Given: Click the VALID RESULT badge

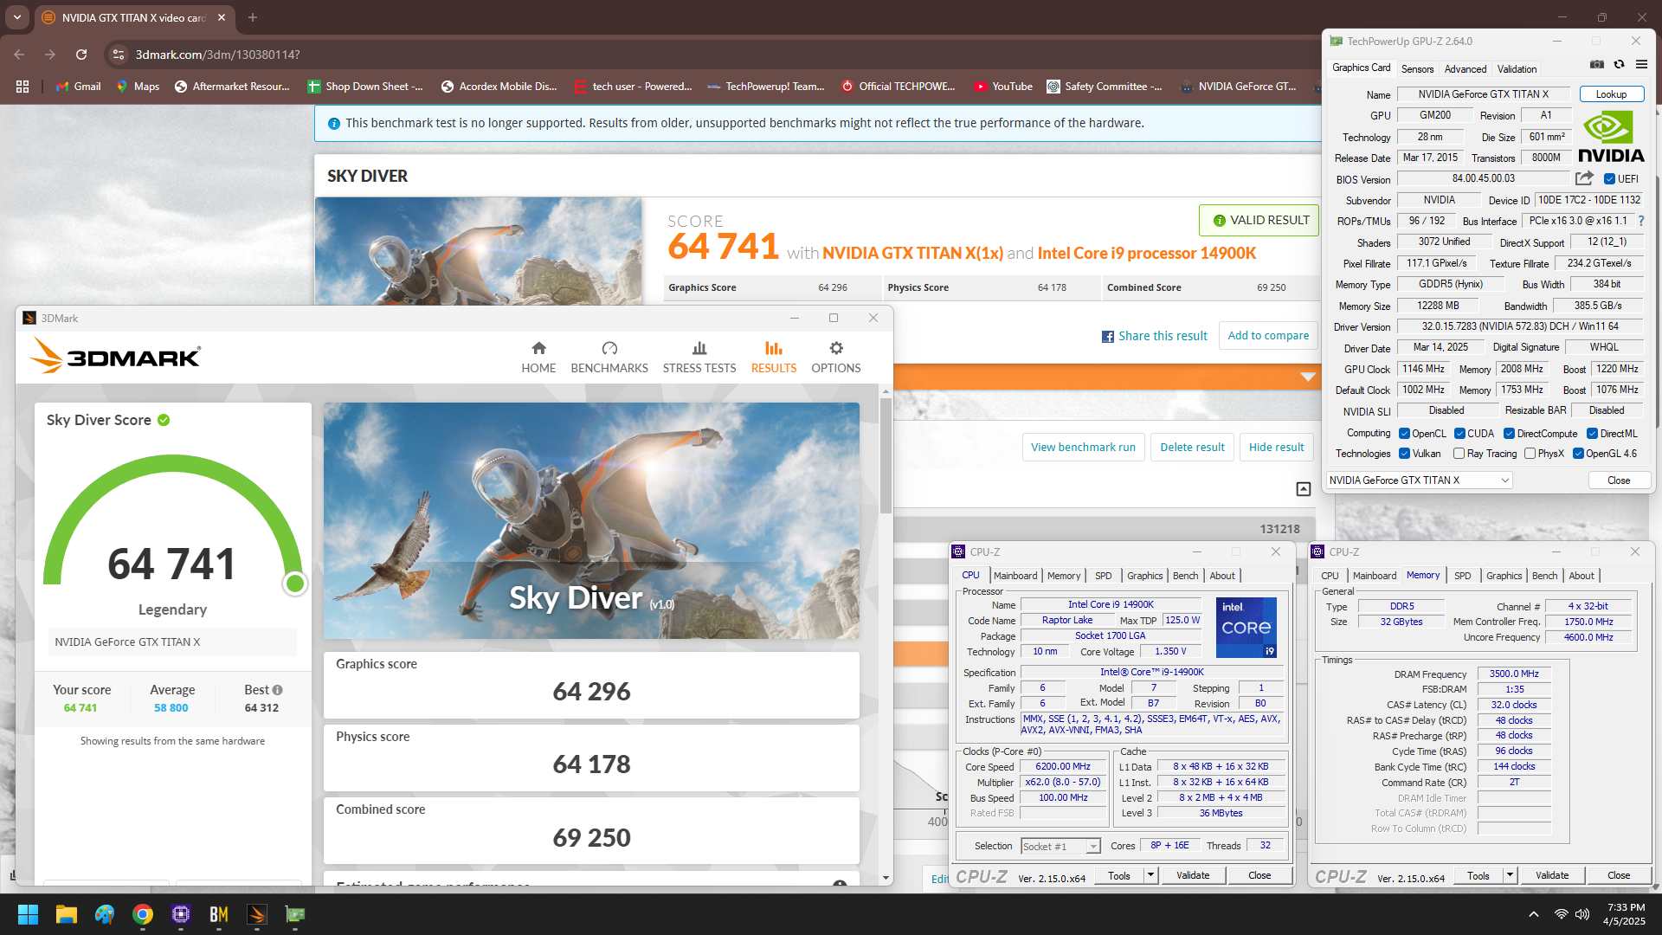Looking at the screenshot, I should click(1259, 220).
